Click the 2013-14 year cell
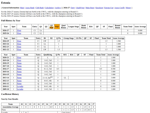Image resolution: width=150 pixels, height=113 pixels. (6, 78)
